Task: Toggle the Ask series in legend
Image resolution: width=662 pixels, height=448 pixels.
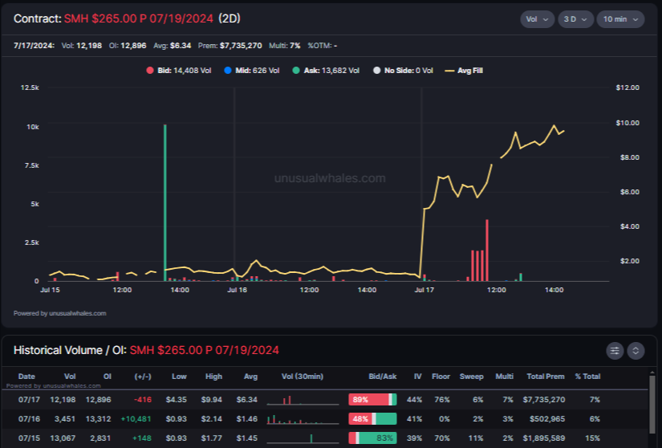Action: tap(326, 71)
